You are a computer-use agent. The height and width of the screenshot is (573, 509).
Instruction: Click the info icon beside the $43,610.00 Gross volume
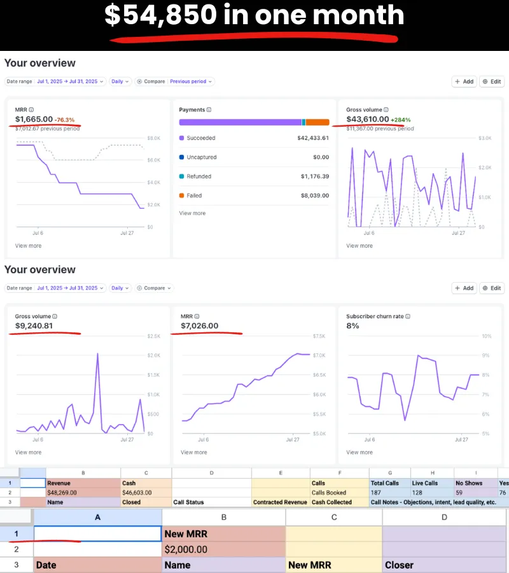coord(386,110)
